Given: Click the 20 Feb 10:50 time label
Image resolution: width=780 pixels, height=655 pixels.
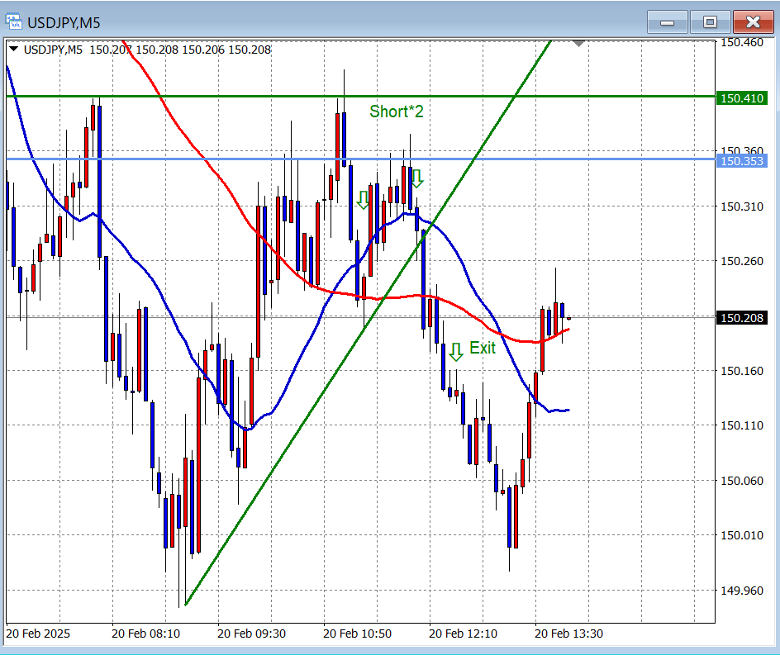Looking at the screenshot, I should coord(356,634).
